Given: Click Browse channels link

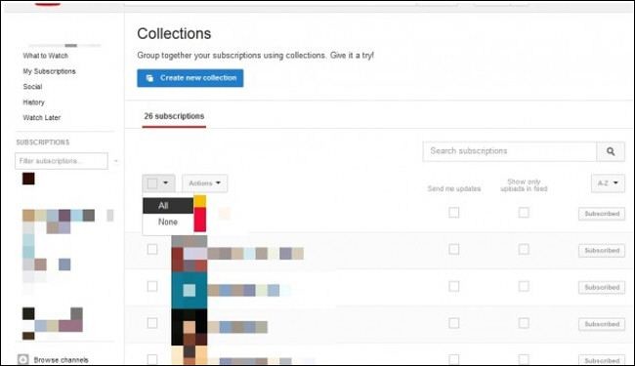Looking at the screenshot, I should point(61,360).
